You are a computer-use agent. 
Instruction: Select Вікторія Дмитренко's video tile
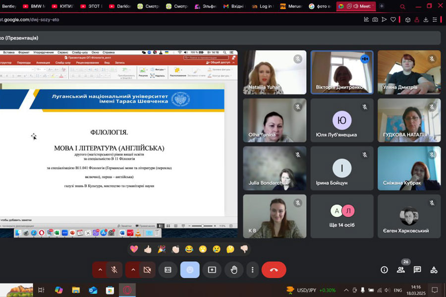tap(342, 72)
